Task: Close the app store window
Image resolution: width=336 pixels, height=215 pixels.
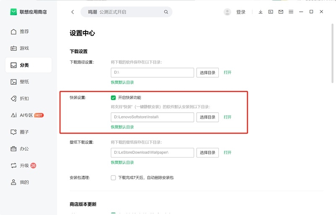Action: pyautogui.click(x=321, y=12)
